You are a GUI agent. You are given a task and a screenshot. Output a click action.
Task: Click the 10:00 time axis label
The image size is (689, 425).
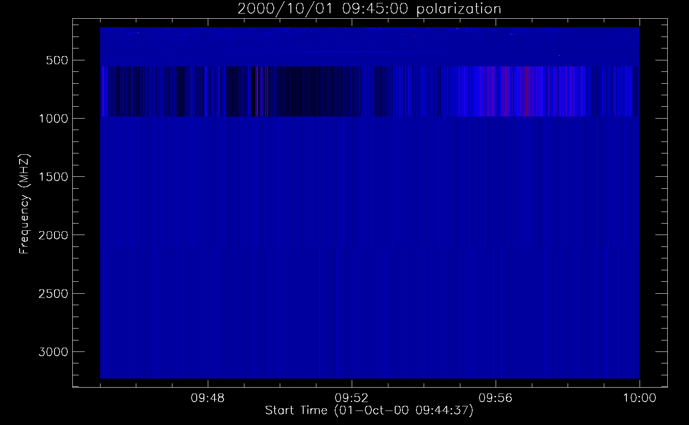click(x=640, y=398)
